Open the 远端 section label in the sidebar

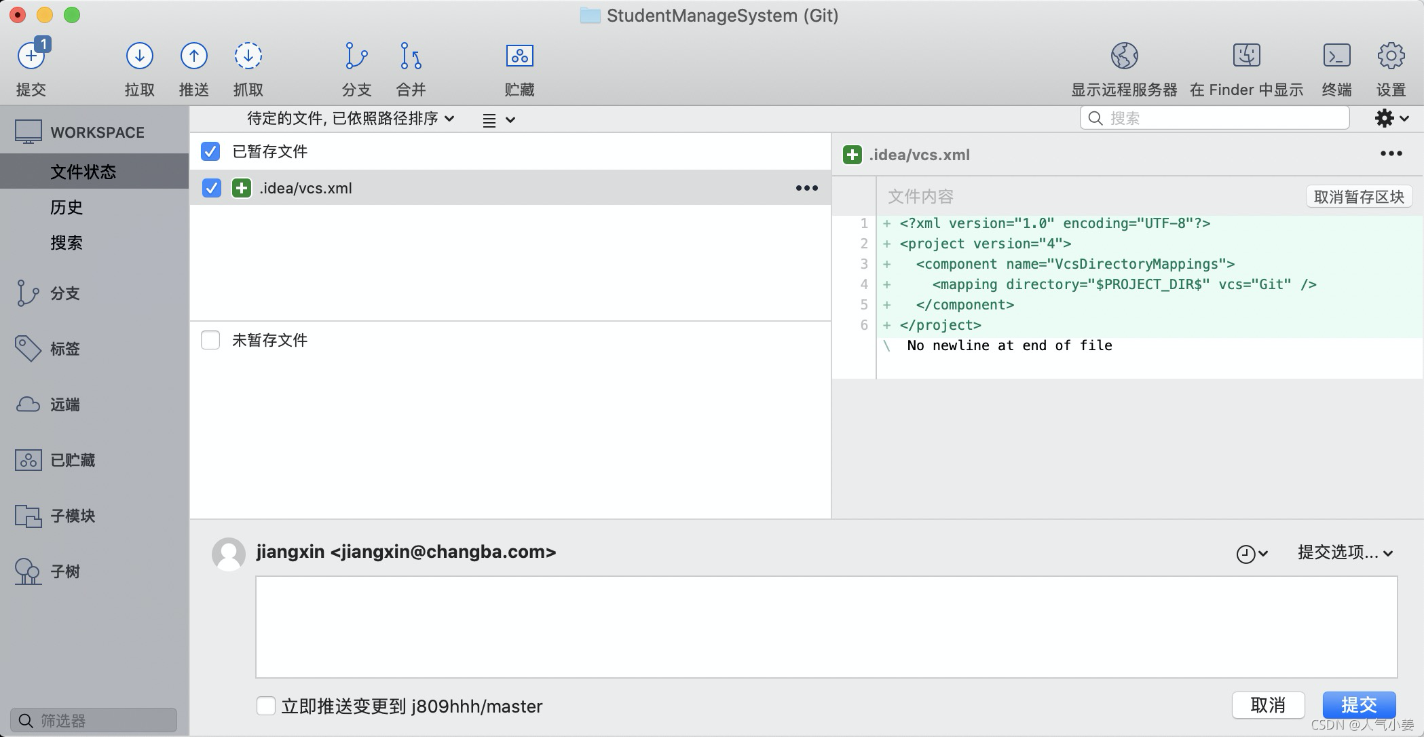coord(65,405)
